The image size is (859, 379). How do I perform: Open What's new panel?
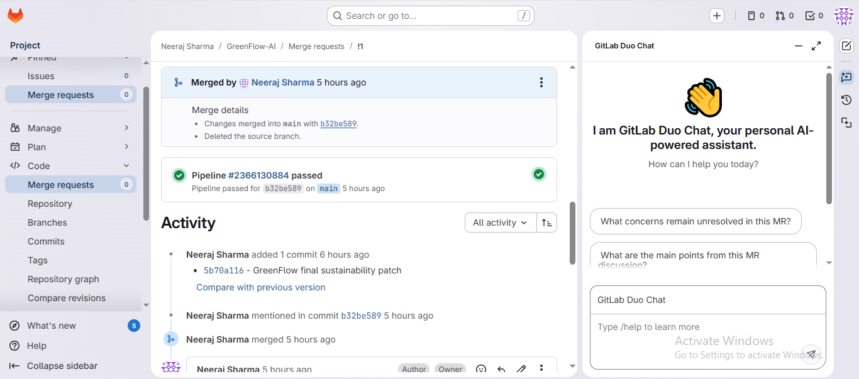(73, 326)
